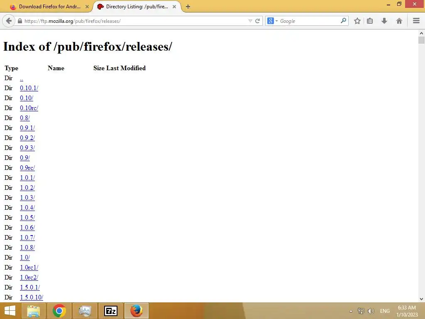The width and height of the screenshot is (425, 319).
Task: Open the URL history dropdown arrow
Action: click(x=250, y=21)
